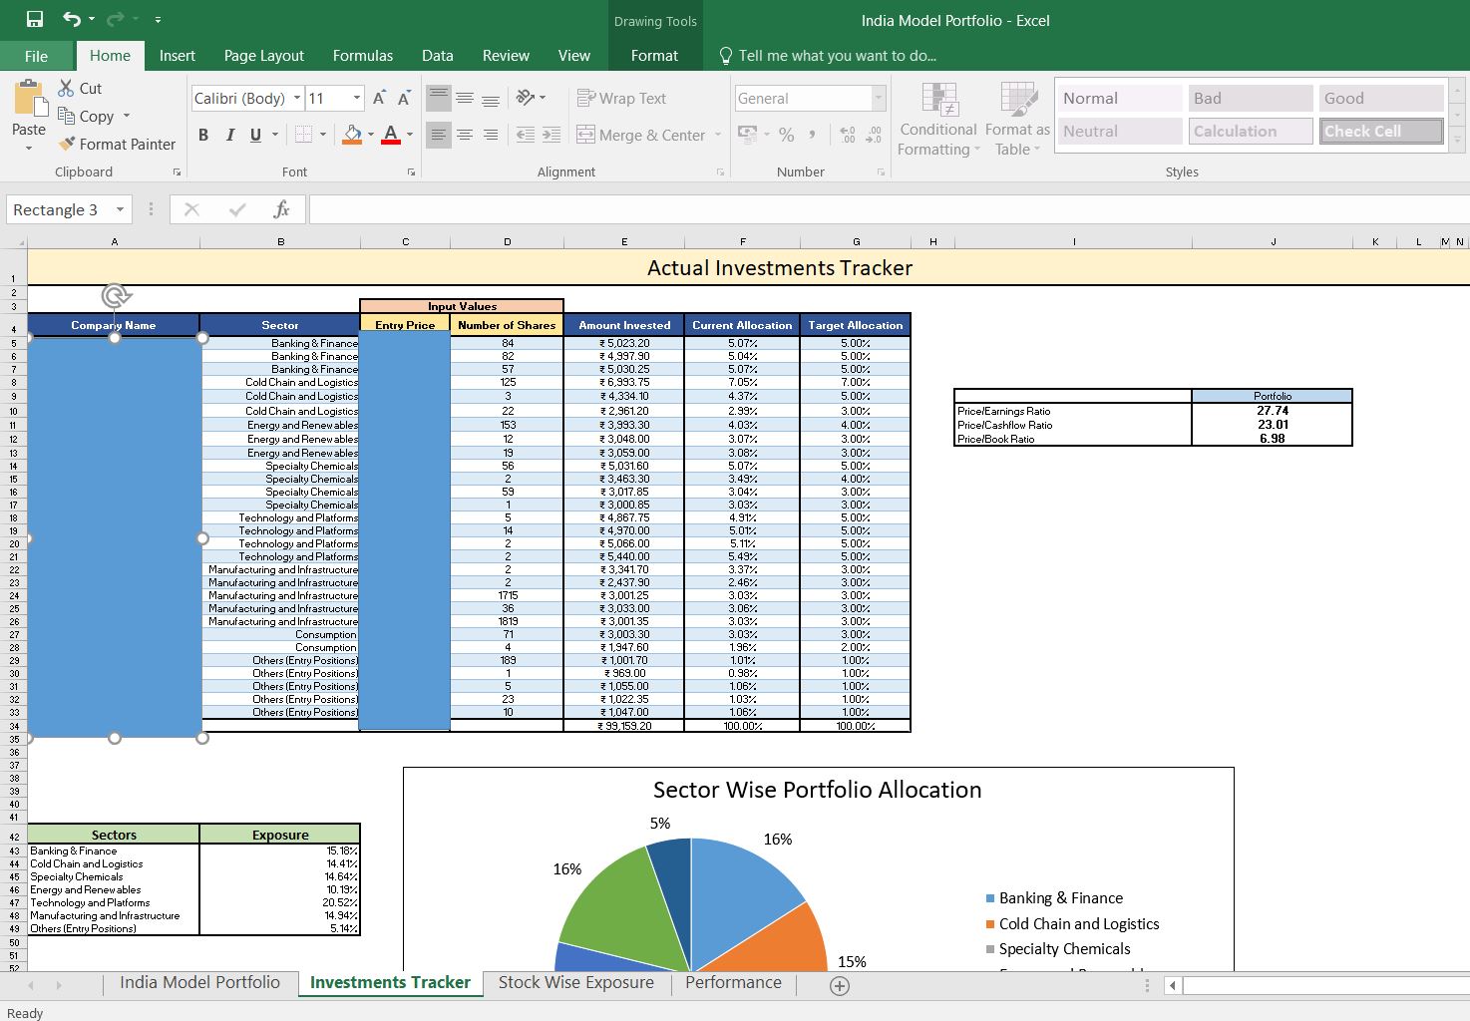Click the Decrease Indent icon
1470x1021 pixels.
pos(525,135)
